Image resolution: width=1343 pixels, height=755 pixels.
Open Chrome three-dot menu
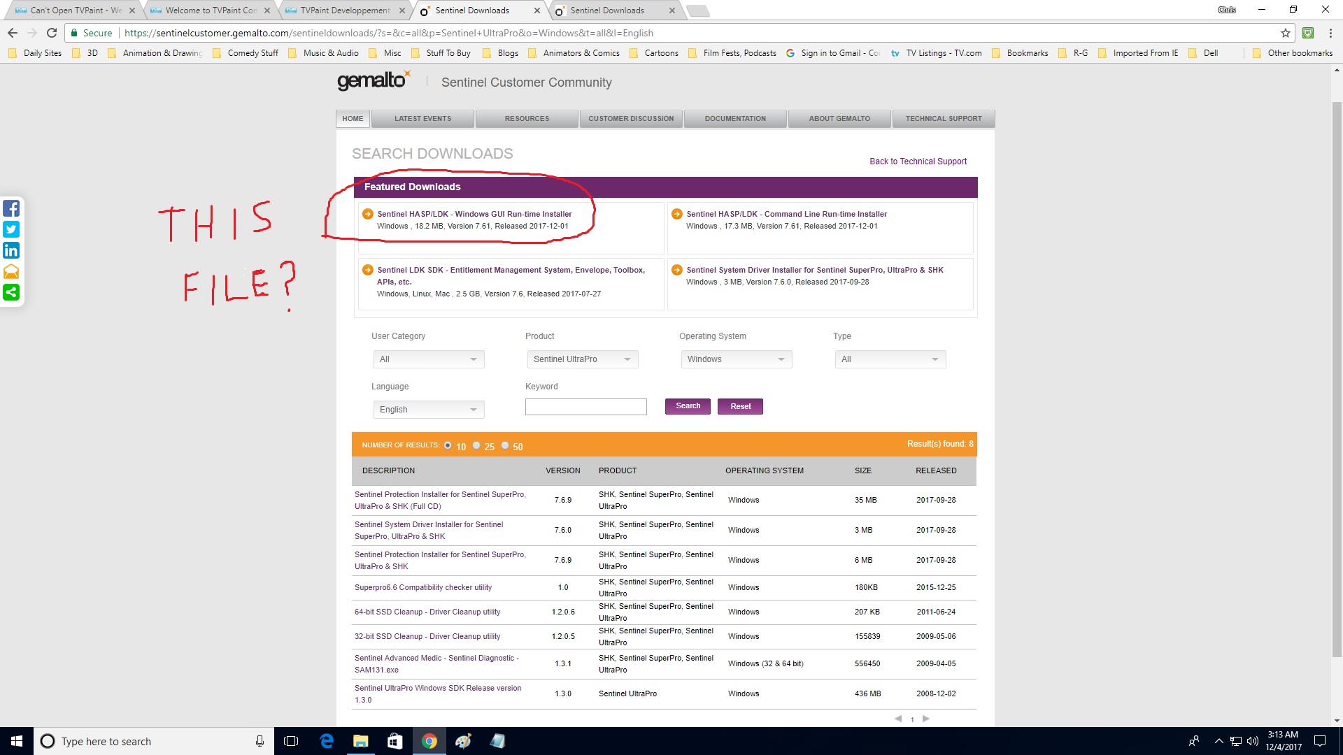coord(1330,33)
